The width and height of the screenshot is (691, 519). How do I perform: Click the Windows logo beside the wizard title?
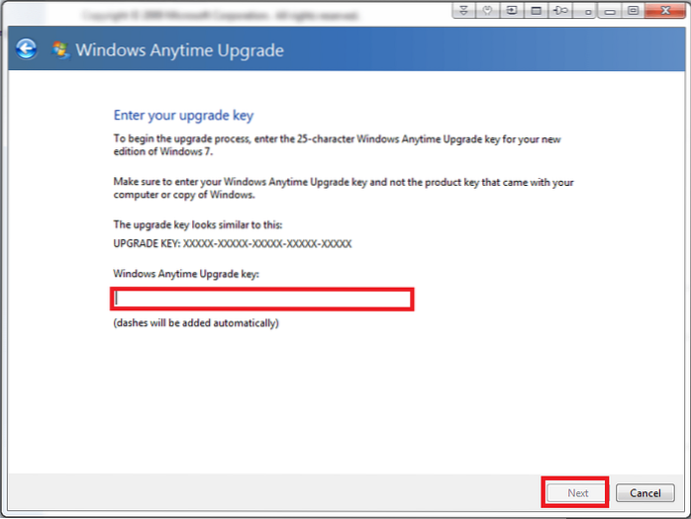[60, 50]
